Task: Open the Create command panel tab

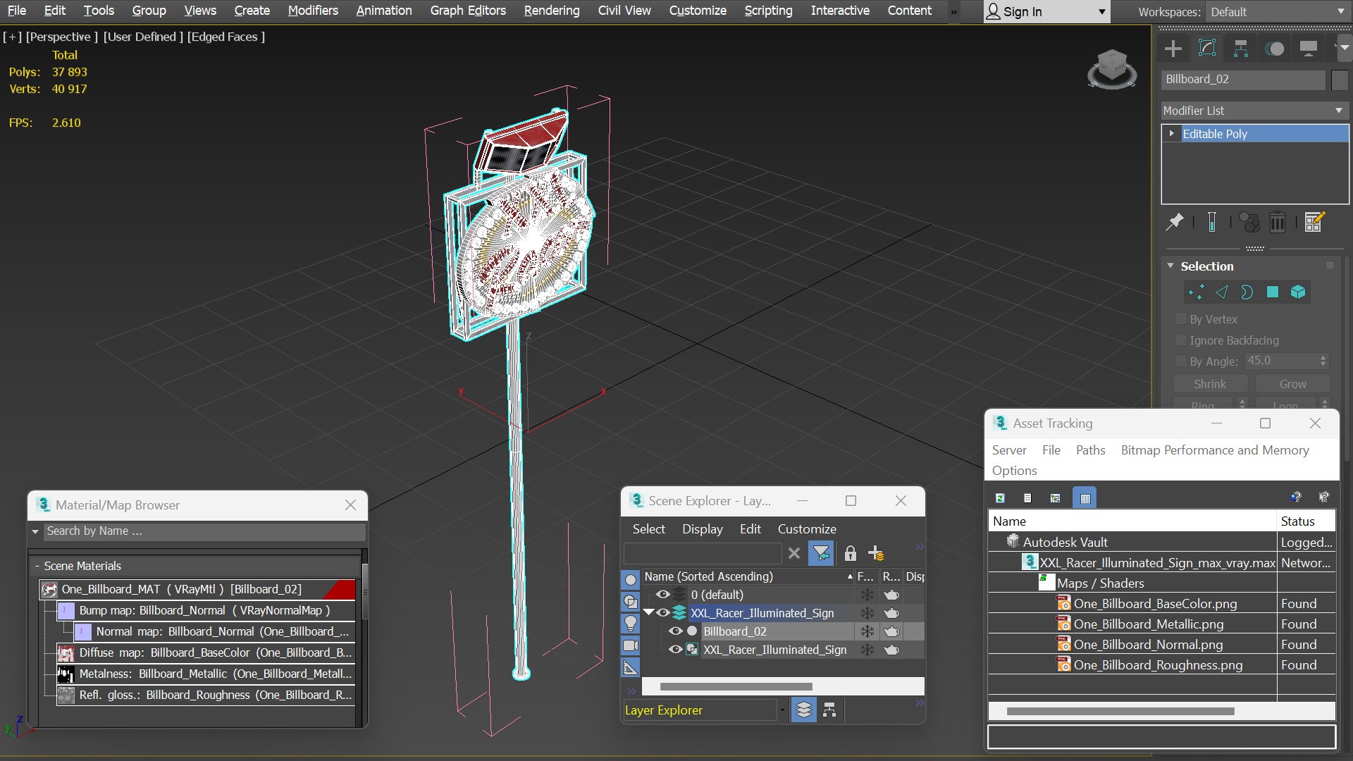Action: [1173, 49]
